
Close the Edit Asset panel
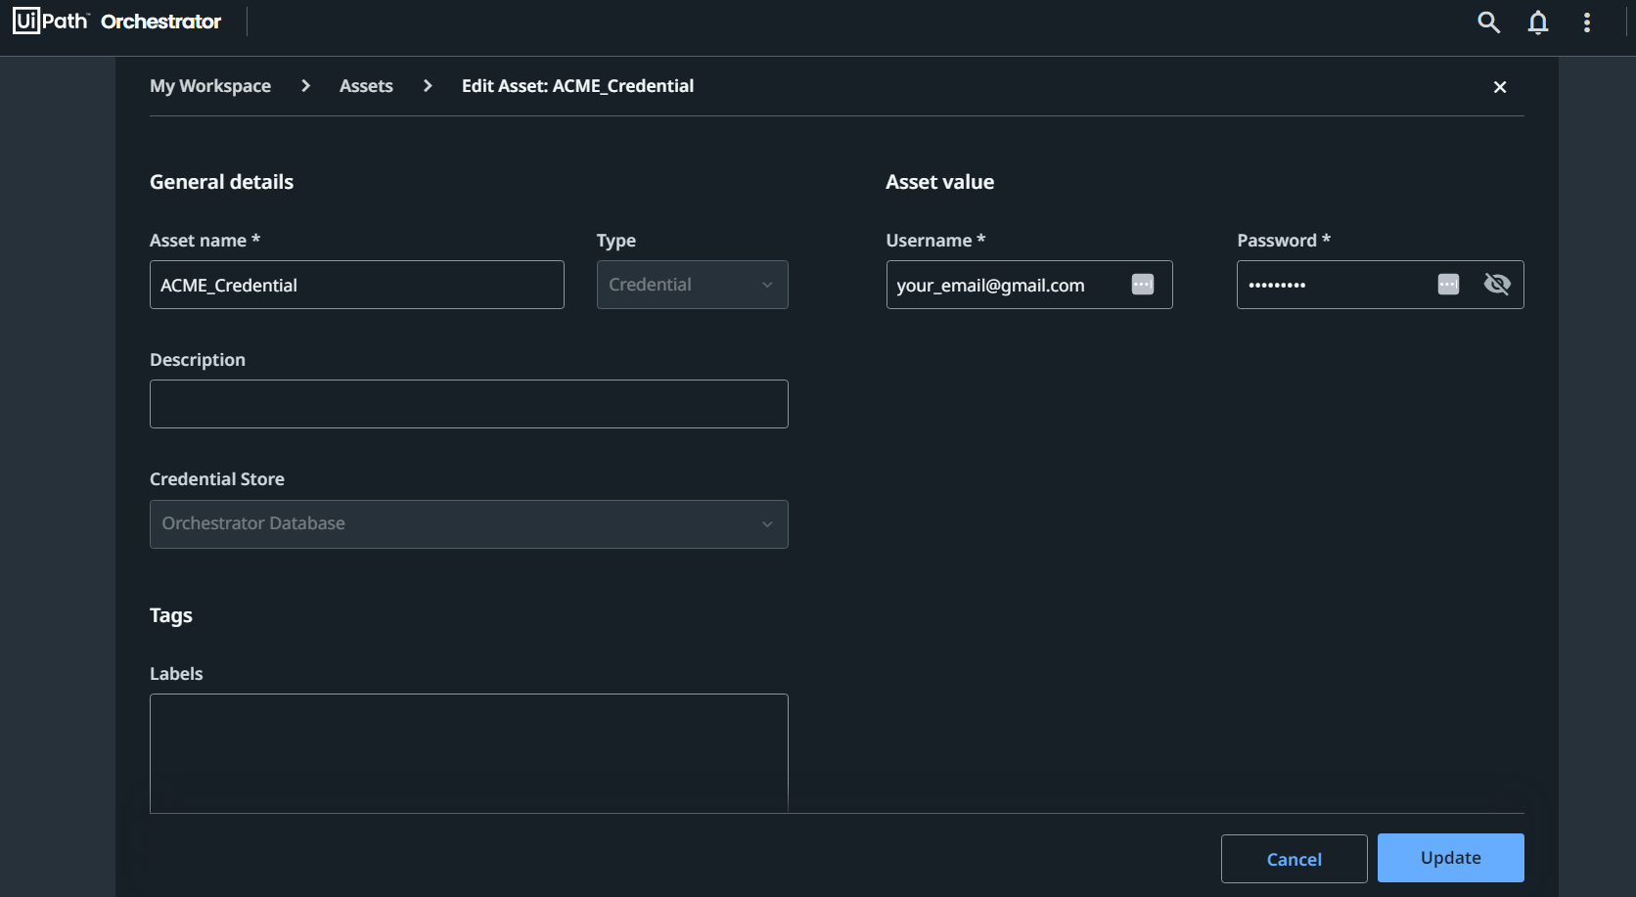tap(1500, 87)
